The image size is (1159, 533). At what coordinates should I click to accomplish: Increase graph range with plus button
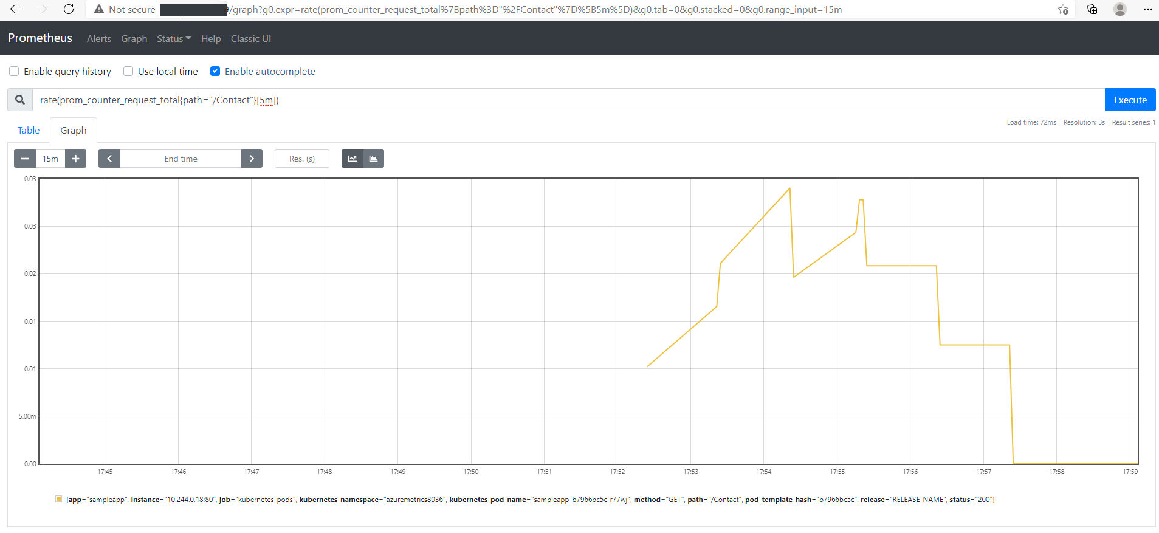click(x=75, y=159)
